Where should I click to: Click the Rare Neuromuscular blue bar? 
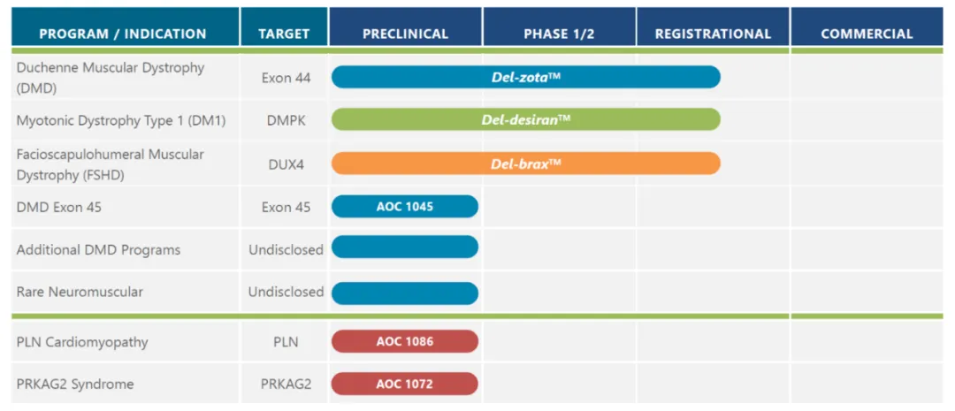[405, 293]
